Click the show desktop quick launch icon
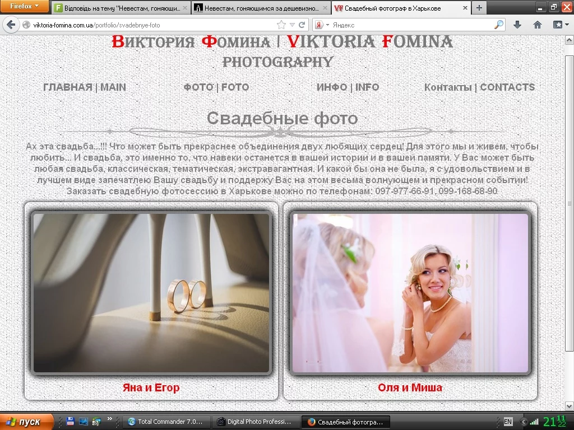The image size is (574, 430). 84,422
